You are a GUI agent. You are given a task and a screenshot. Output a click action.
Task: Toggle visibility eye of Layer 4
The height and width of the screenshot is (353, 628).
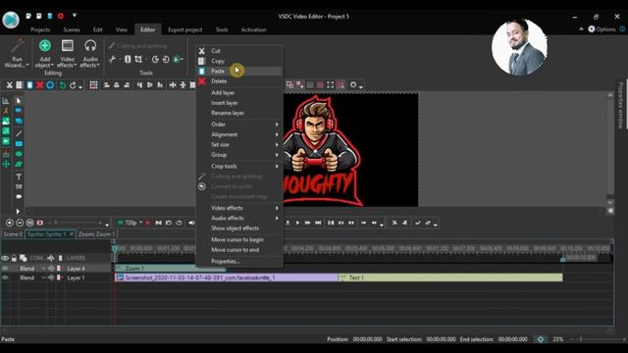pos(5,268)
